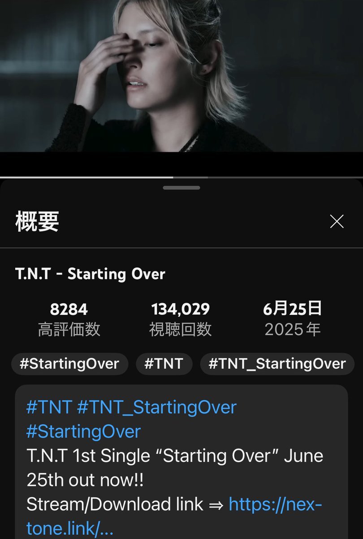
Task: Tap the video player showing the singer
Action: [181, 76]
